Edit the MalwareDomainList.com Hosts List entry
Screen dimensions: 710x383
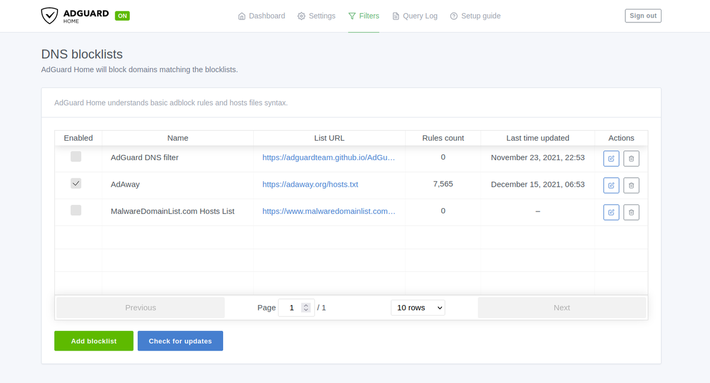611,212
